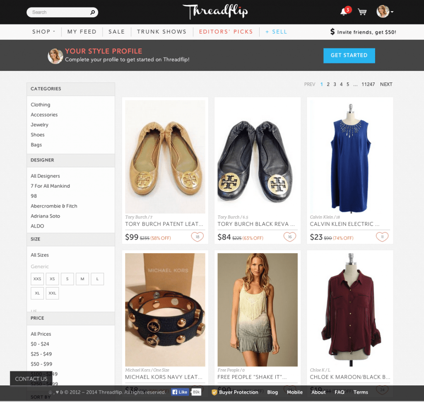Filter by Clothing category

point(40,104)
